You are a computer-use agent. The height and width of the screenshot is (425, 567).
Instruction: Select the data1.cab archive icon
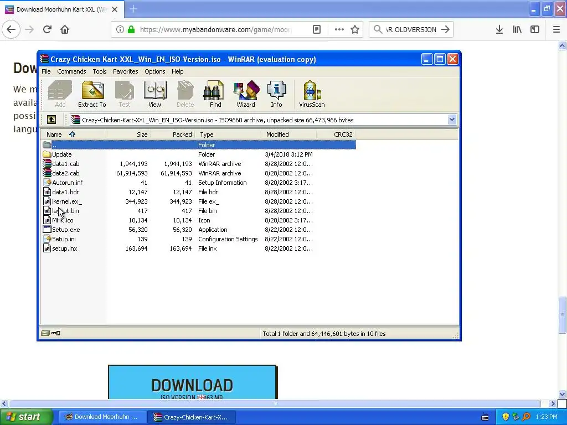pyautogui.click(x=47, y=164)
